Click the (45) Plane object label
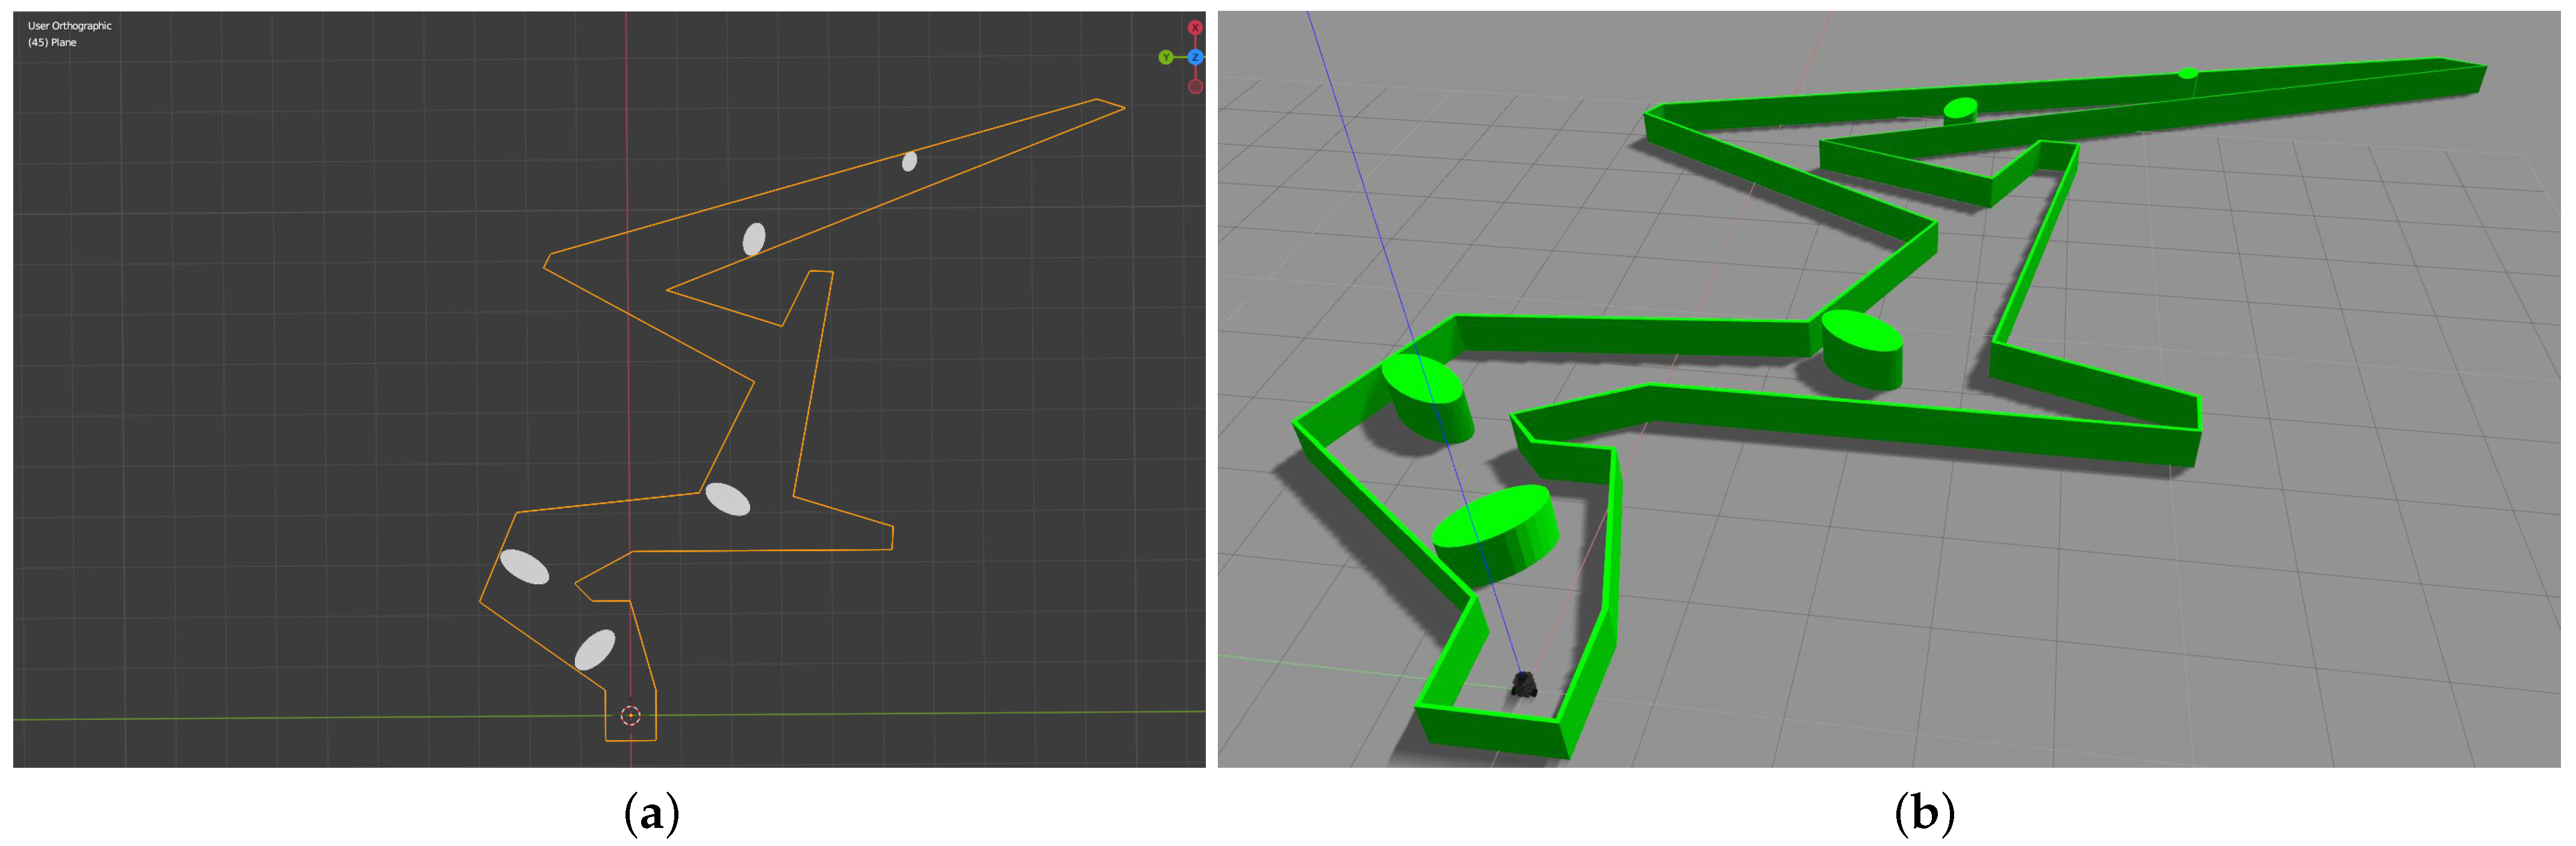This screenshot has width=2576, height=846. [x=52, y=43]
